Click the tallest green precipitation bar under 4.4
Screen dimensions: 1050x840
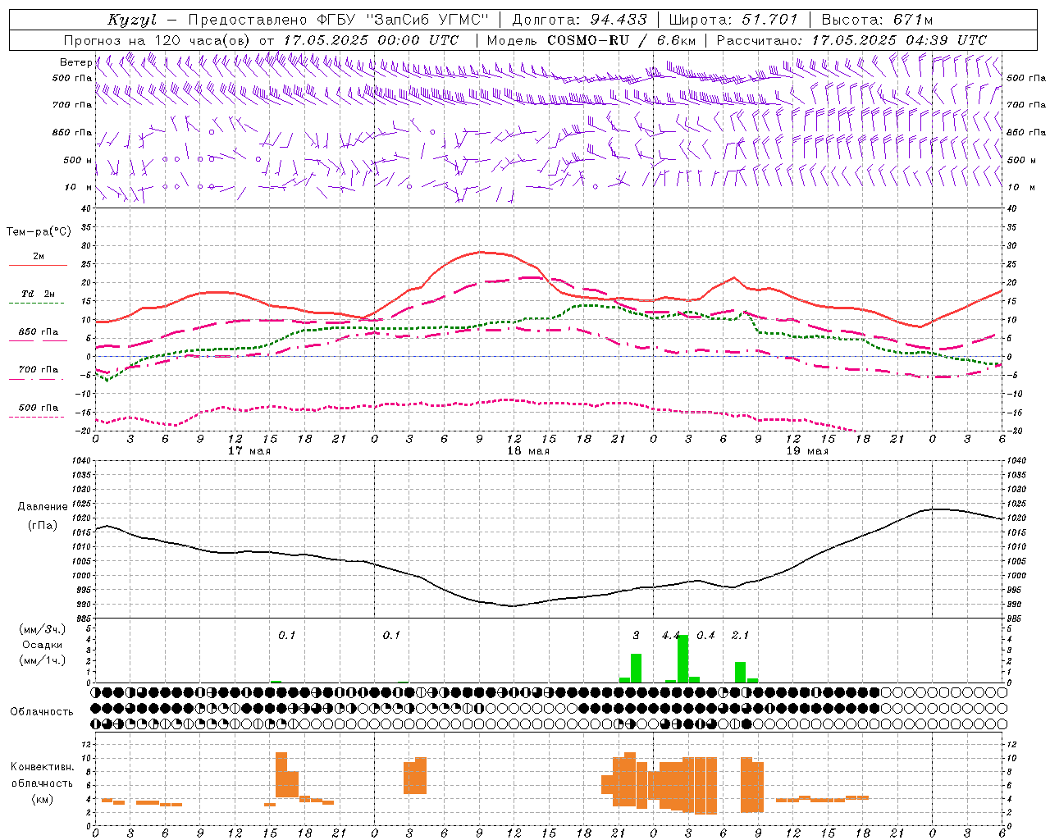pos(682,659)
